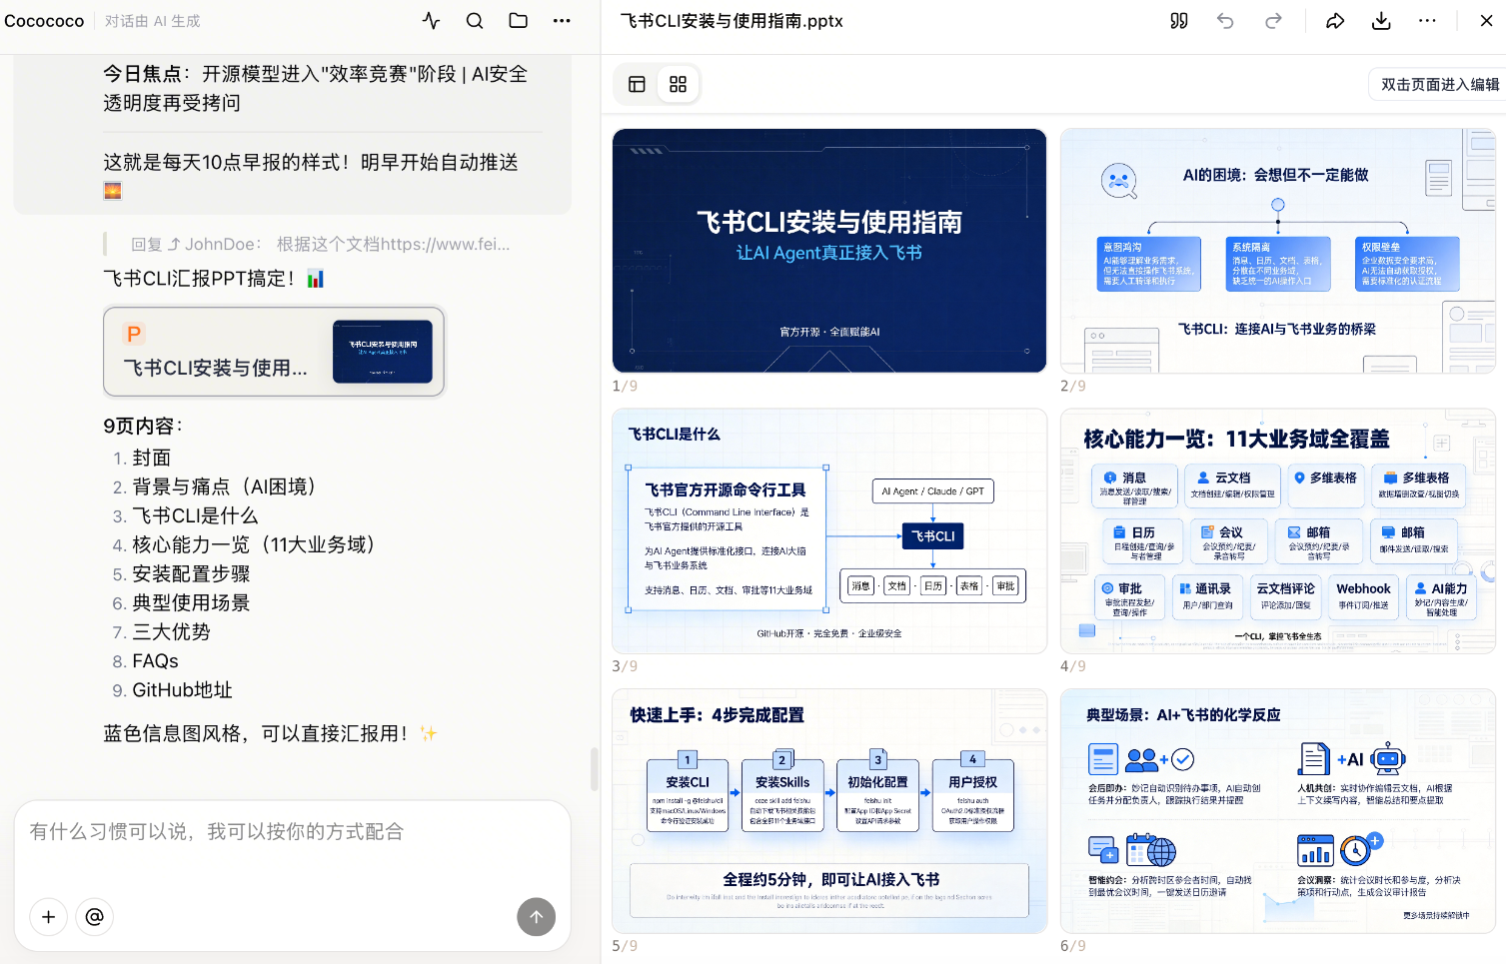Click list item 典型使用场景
This screenshot has width=1506, height=964.
coord(192,602)
